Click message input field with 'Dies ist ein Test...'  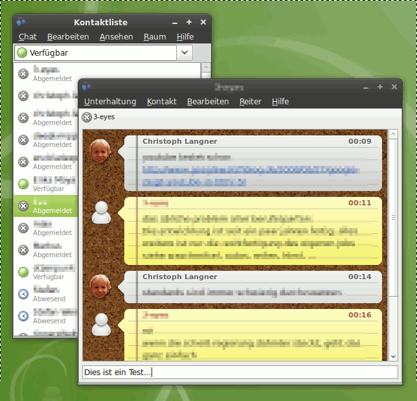point(240,372)
